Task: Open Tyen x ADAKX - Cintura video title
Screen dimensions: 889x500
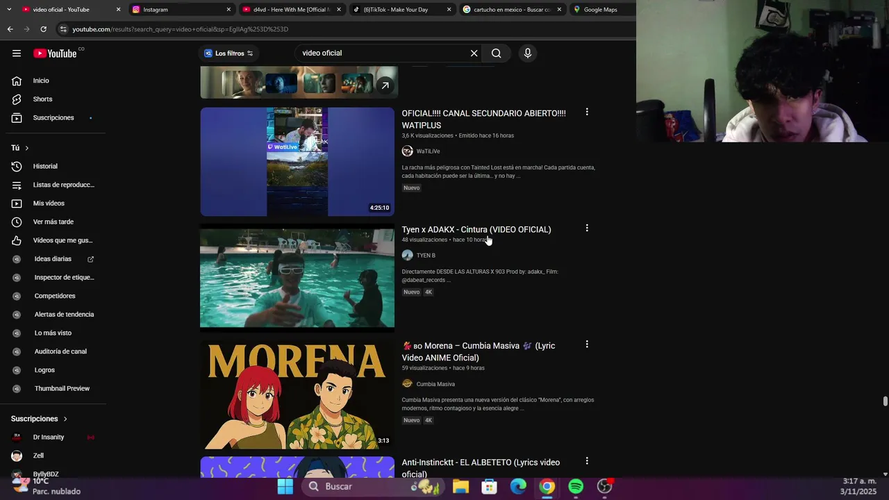Action: click(x=476, y=230)
